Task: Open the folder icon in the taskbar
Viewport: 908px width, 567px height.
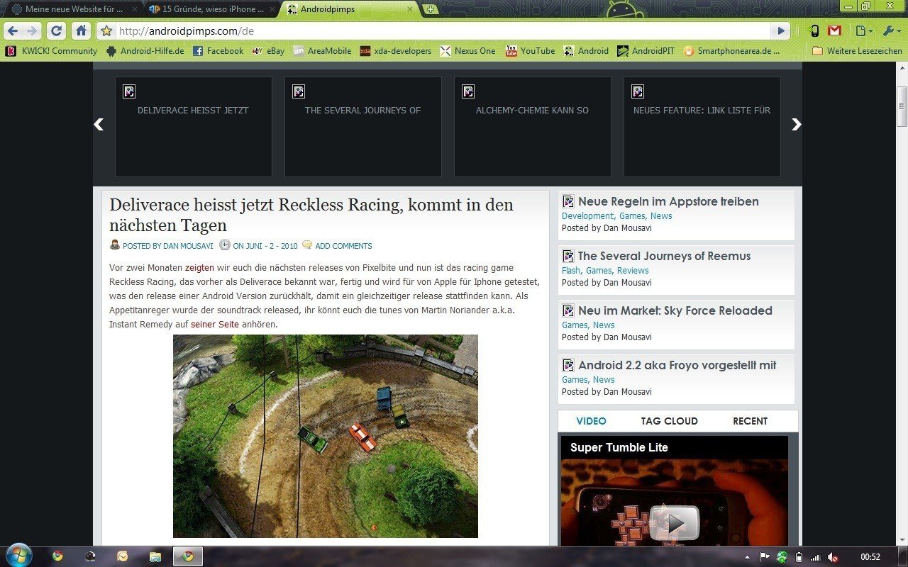Action: click(x=155, y=556)
